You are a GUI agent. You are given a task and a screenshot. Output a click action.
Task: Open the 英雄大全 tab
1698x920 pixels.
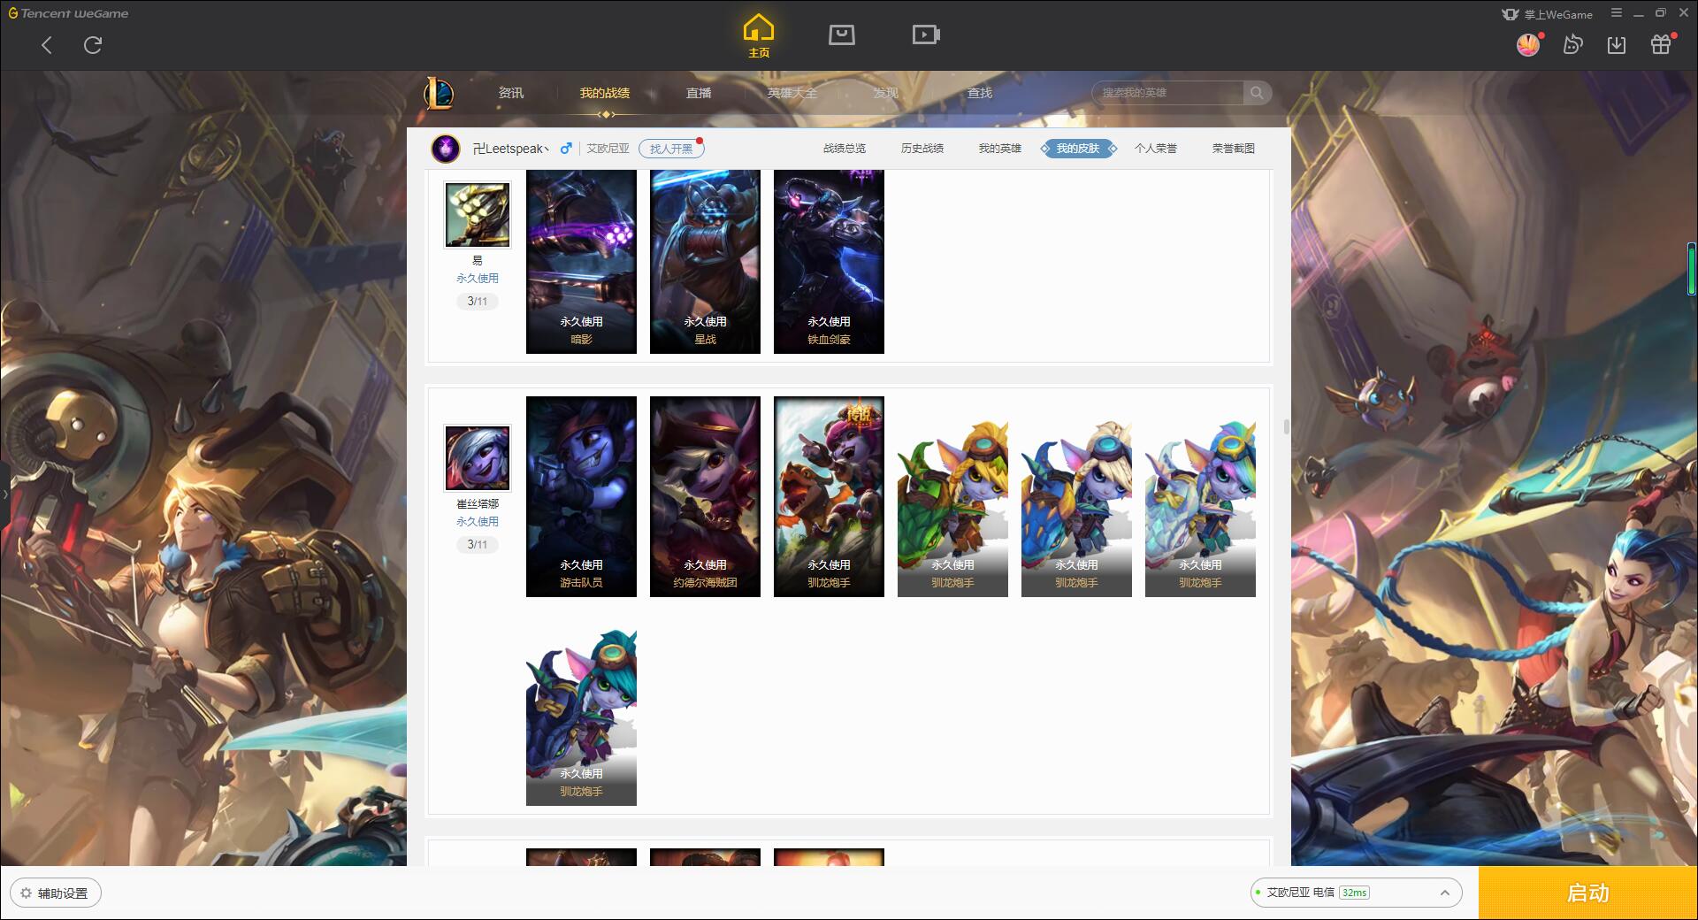pos(792,93)
